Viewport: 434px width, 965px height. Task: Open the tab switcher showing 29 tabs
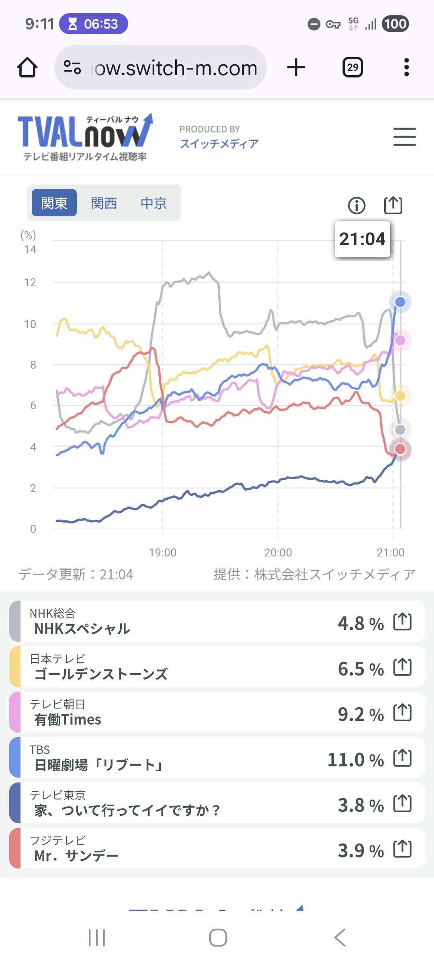tap(352, 67)
